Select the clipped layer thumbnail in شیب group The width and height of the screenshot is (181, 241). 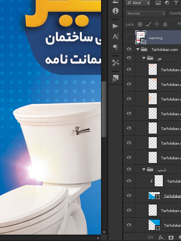(x=159, y=181)
